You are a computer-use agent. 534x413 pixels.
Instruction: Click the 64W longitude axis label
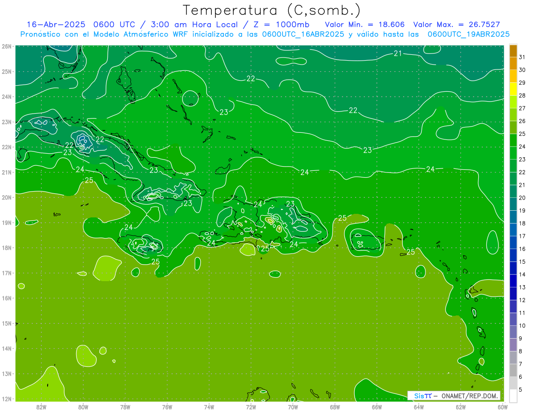[x=419, y=407]
